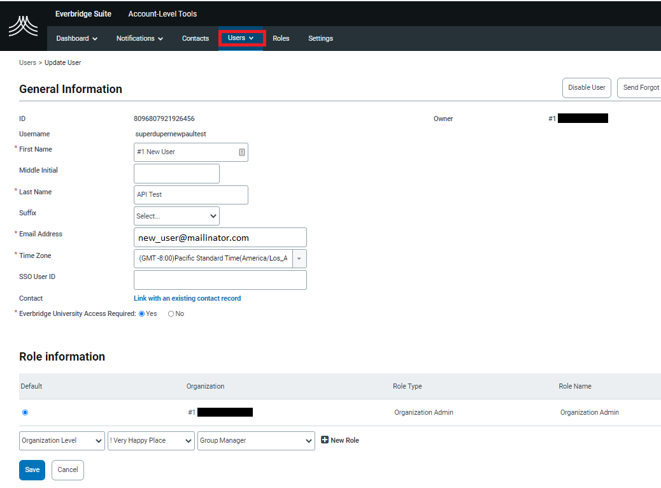Image resolution: width=661 pixels, height=488 pixels.
Task: Click Link with an existing contact record
Action: (x=187, y=298)
